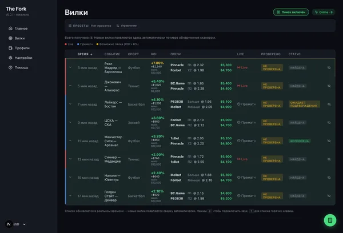Click the 17 мин назад time cell

pyautogui.click(x=88, y=196)
